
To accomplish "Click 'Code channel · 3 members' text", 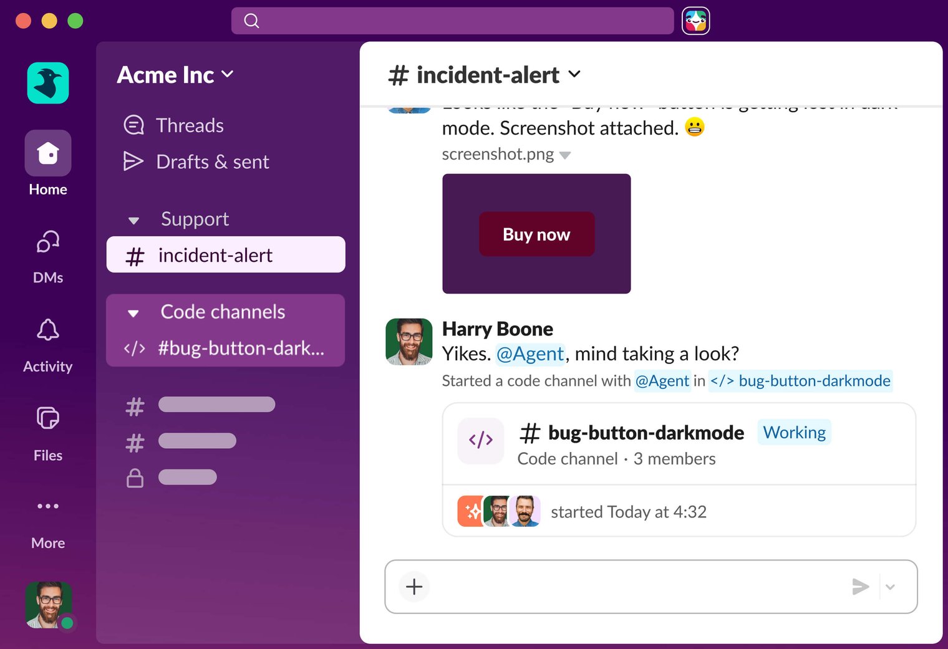I will coord(617,459).
